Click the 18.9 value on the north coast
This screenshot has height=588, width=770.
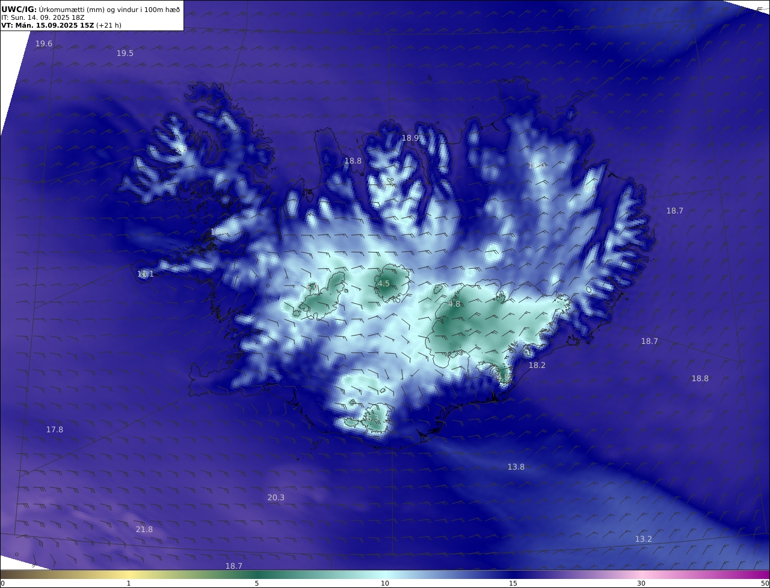tap(410, 138)
